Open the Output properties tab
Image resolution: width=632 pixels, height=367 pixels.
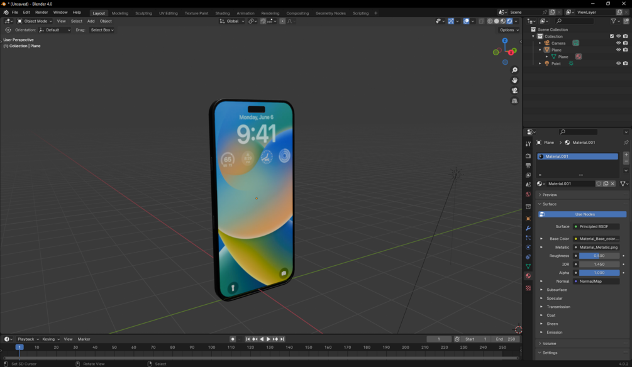click(x=528, y=165)
